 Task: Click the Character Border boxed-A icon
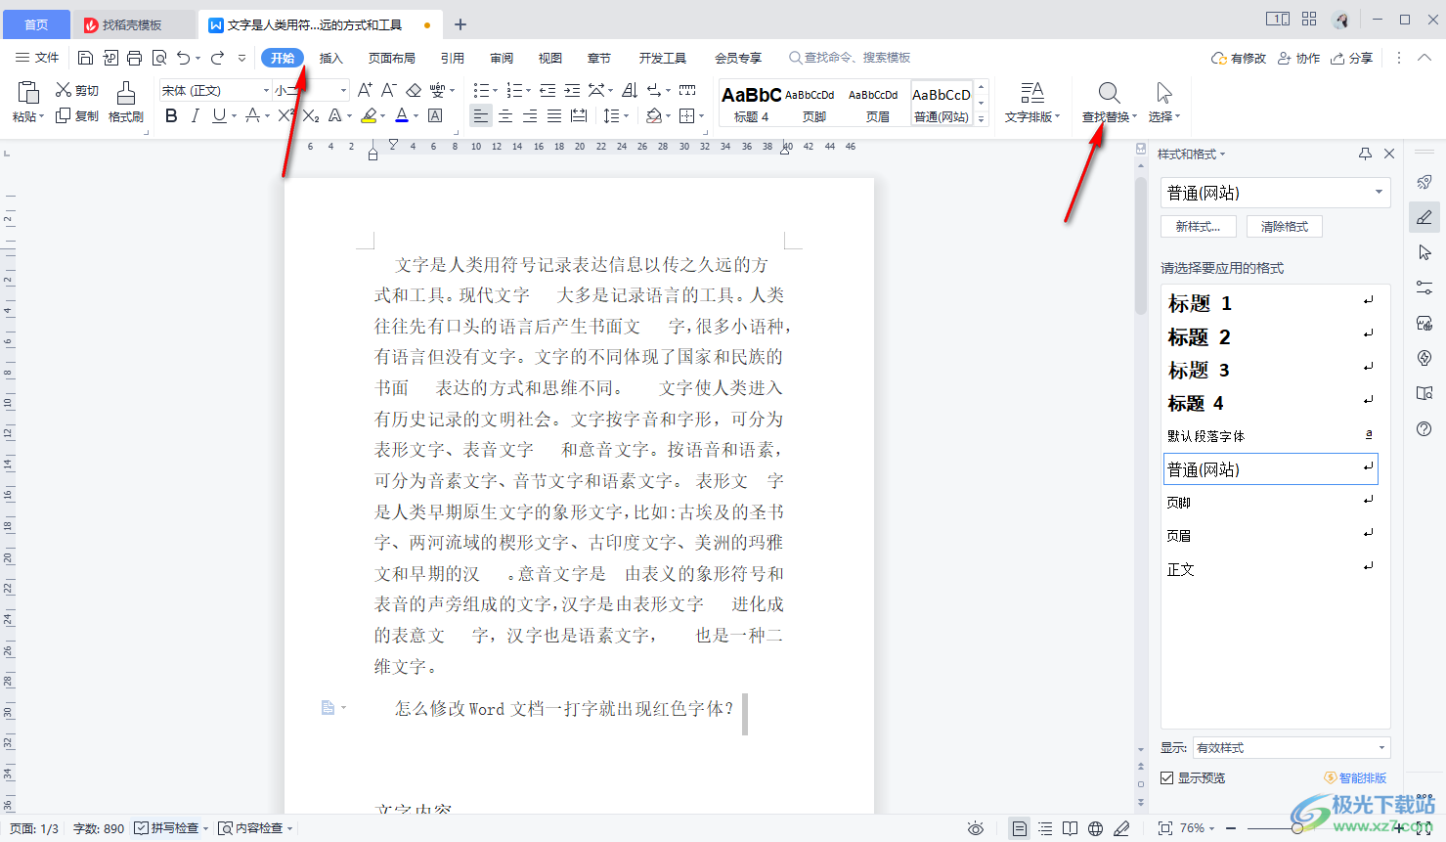click(x=435, y=115)
